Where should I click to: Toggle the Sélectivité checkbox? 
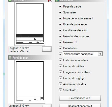pos(60,90)
